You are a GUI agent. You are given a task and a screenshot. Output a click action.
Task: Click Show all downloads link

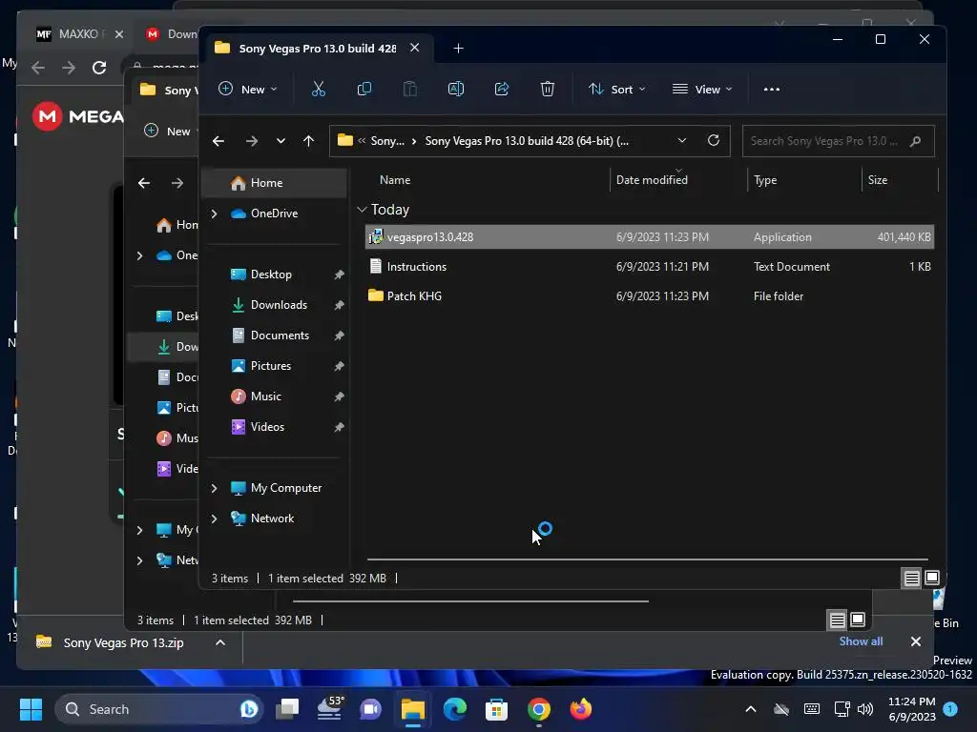[861, 641]
